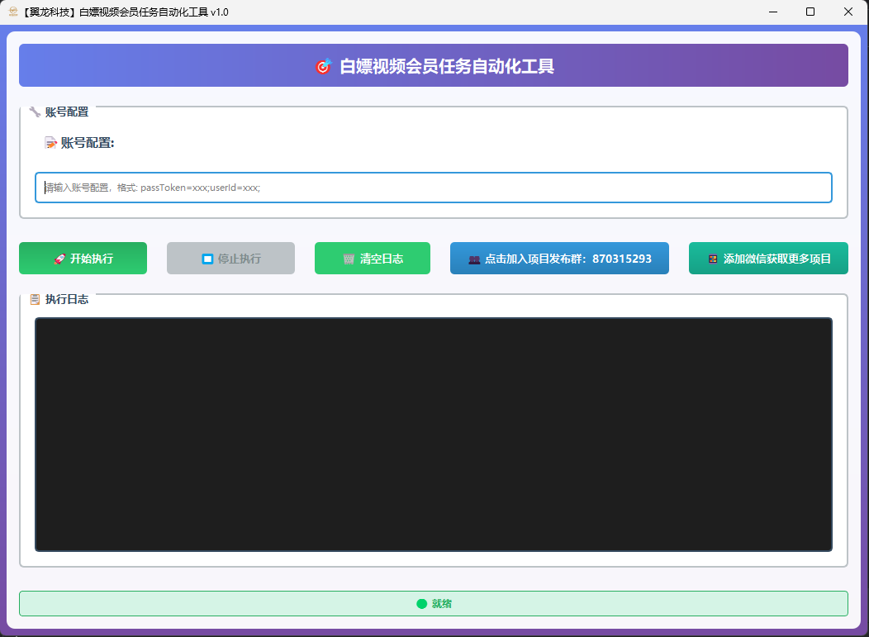Screen dimensions: 869x637
Task: Click the 就绪 status bar at the bottom
Action: tap(433, 603)
